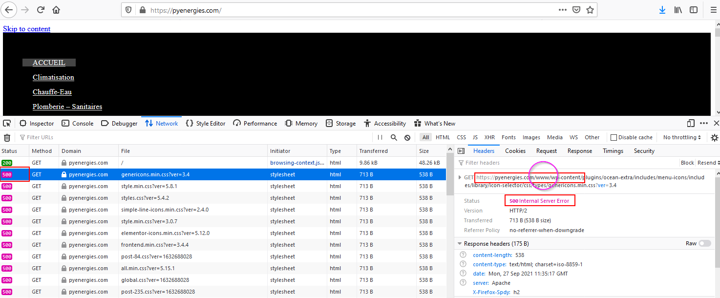720x298 pixels.
Task: Click the browser reload page icon
Action: 41,10
